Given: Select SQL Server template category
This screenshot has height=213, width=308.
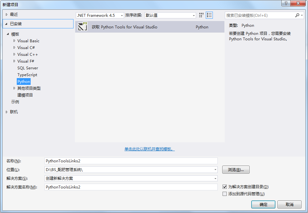Looking at the screenshot, I should point(28,68).
